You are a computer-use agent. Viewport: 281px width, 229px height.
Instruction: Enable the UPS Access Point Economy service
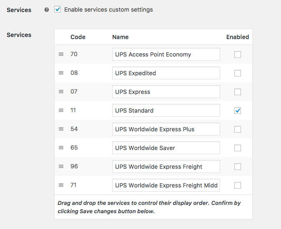pos(238,54)
